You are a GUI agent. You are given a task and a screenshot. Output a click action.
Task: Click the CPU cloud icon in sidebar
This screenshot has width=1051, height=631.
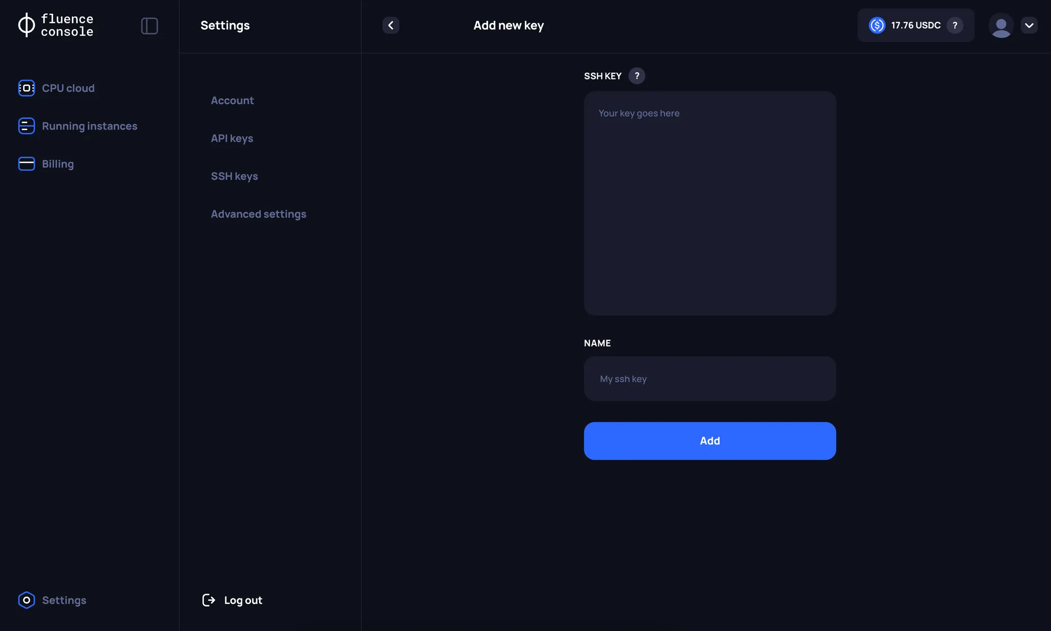click(26, 88)
